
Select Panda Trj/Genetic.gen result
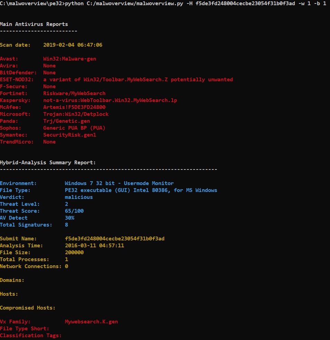[67, 121]
